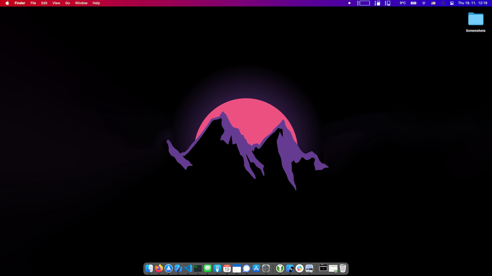Open the Wi-Fi status menu

click(x=424, y=3)
